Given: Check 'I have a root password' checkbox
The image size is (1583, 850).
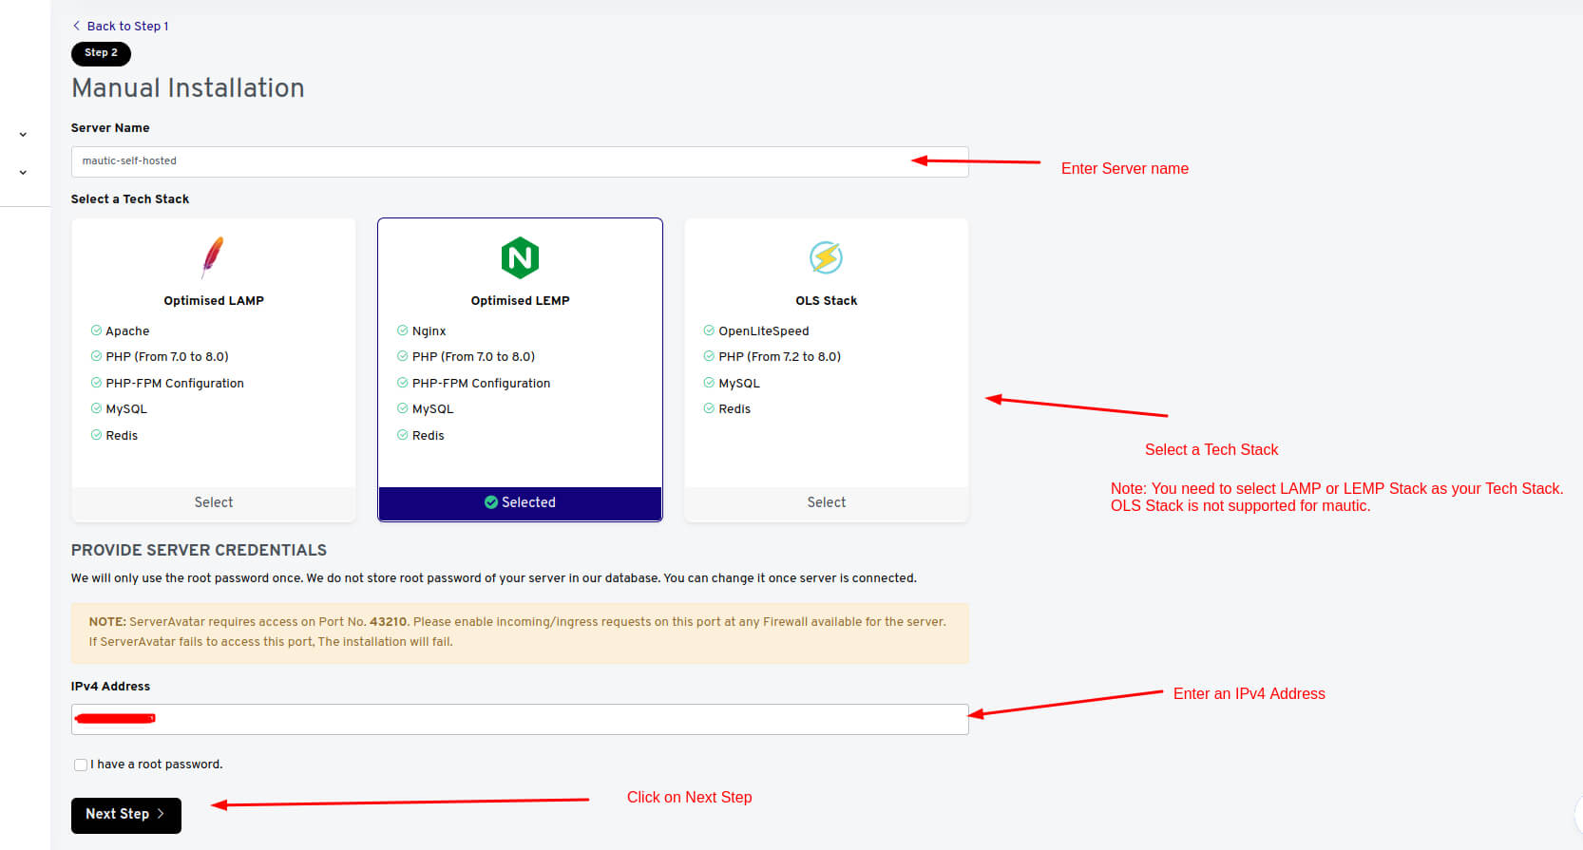Looking at the screenshot, I should (81, 765).
